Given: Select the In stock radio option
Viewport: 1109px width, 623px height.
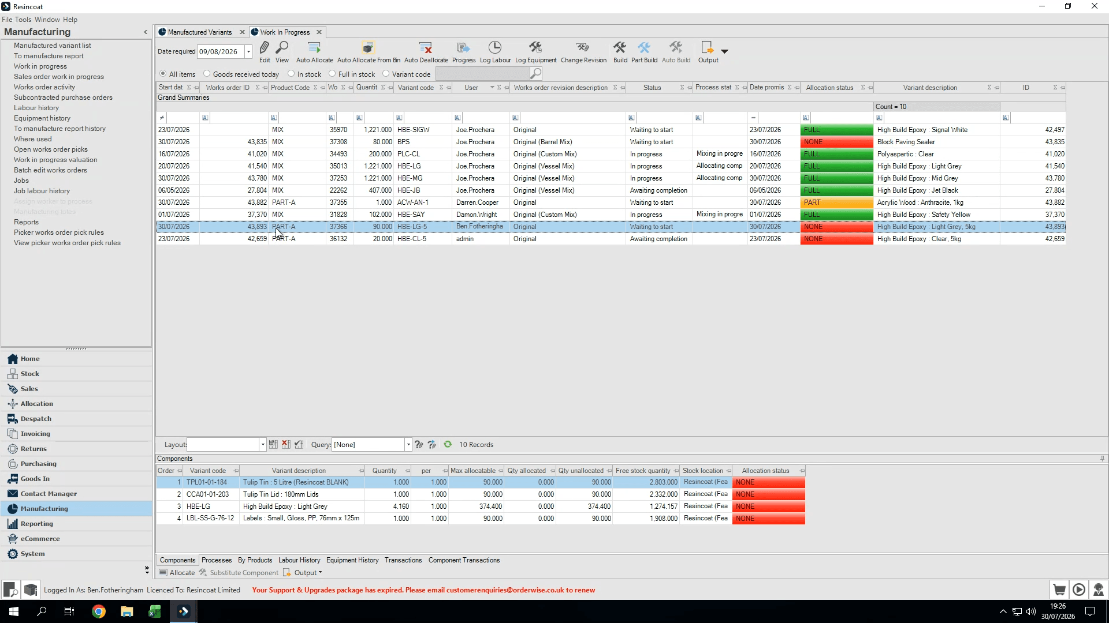Looking at the screenshot, I should click(x=291, y=74).
